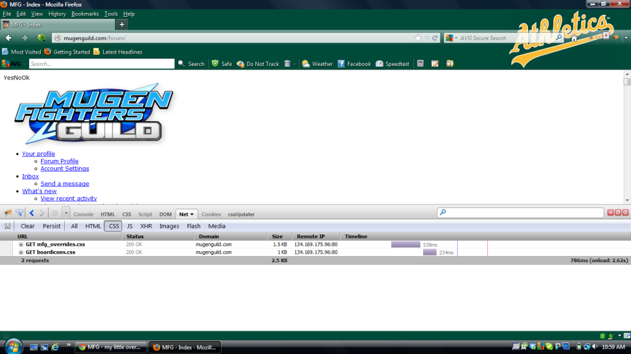This screenshot has height=354, width=631.
Task: Click the bookmark star in address bar
Action: point(418,38)
